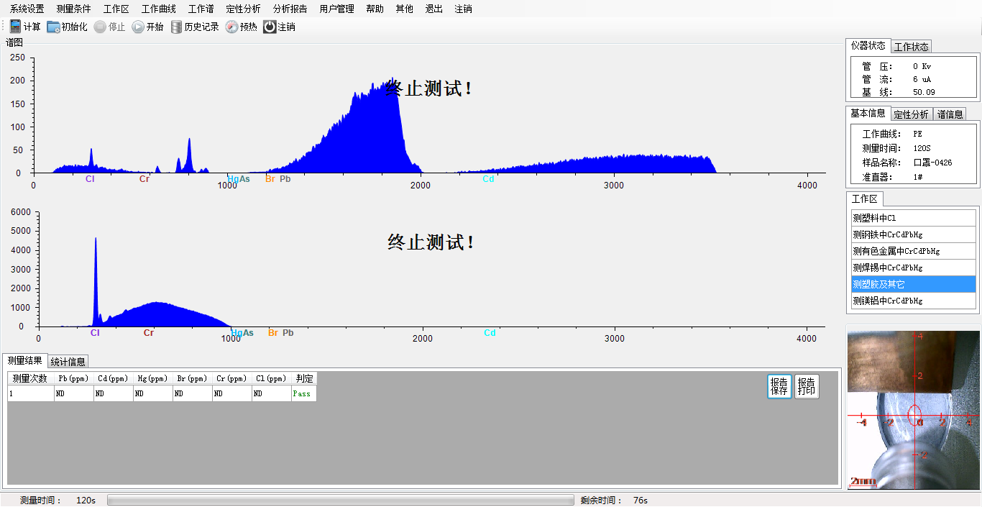This screenshot has width=982, height=507.
Task: Click the 报告保存 button
Action: click(x=779, y=386)
